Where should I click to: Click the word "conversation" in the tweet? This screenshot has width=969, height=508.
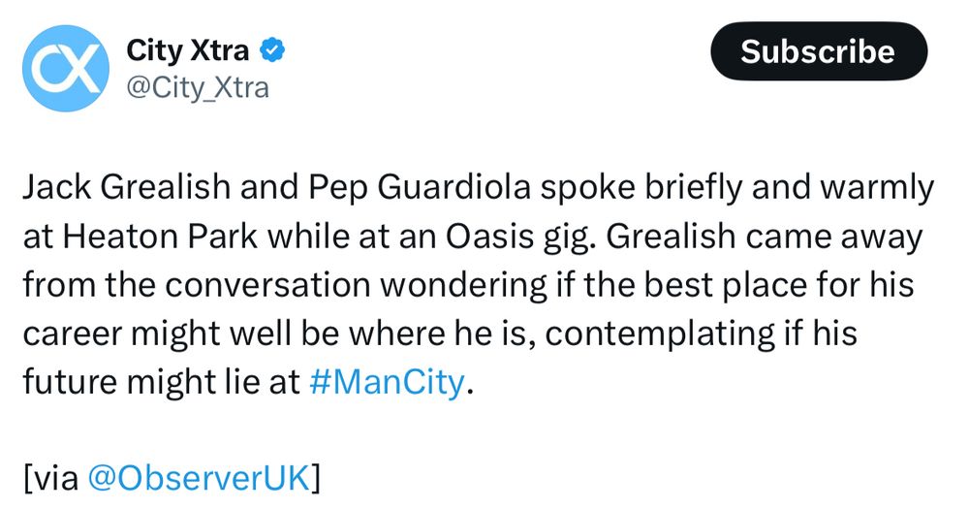point(267,285)
